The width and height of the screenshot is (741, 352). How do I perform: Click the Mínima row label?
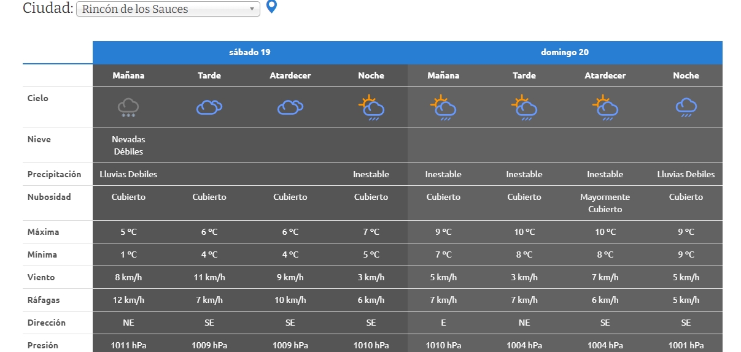pos(42,254)
